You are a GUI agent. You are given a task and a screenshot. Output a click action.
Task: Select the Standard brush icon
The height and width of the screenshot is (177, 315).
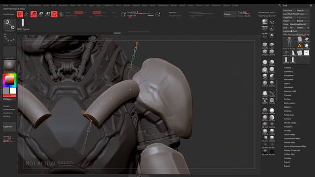click(265, 45)
